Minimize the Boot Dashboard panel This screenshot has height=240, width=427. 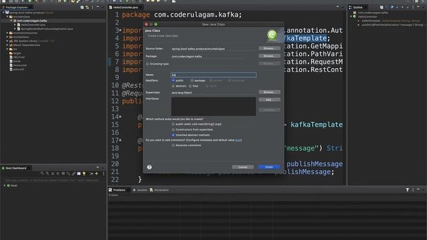coord(98,167)
